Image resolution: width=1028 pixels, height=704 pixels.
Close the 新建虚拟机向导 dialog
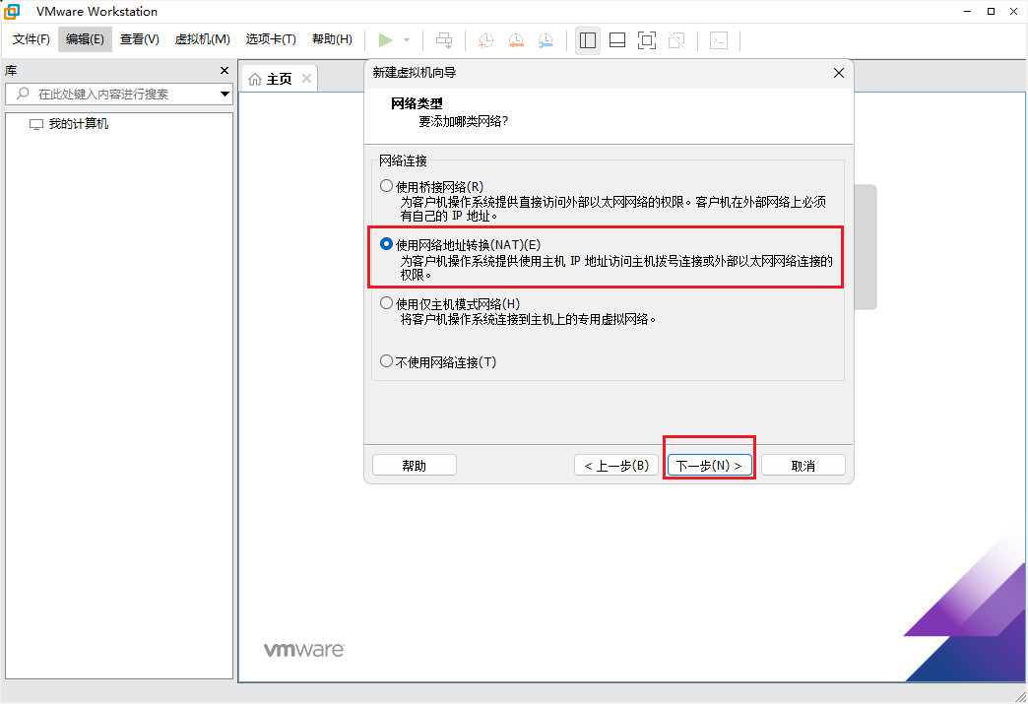pyautogui.click(x=839, y=73)
